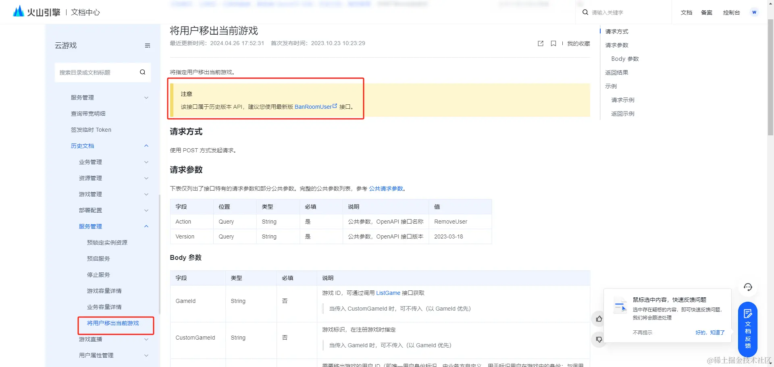Viewport: 774px width, 367px height.
Task: Open the 文档 menu item
Action: click(x=686, y=12)
